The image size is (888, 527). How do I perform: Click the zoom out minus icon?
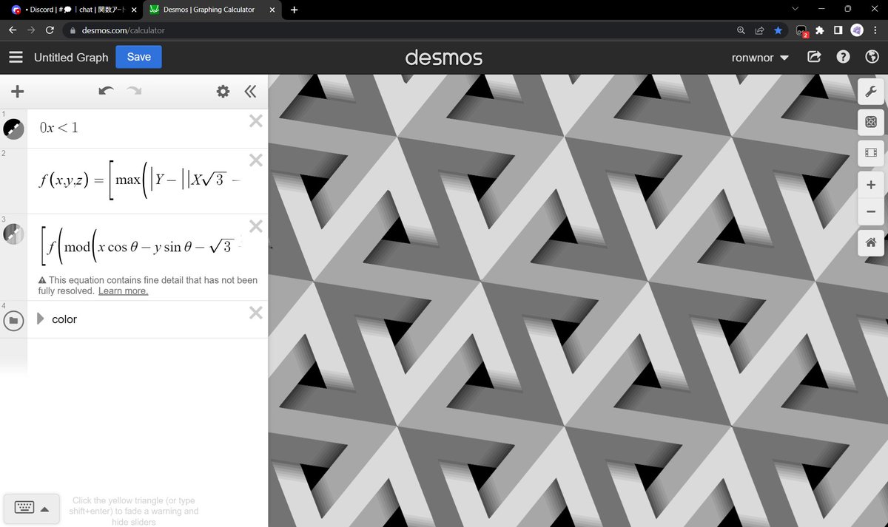tap(871, 212)
